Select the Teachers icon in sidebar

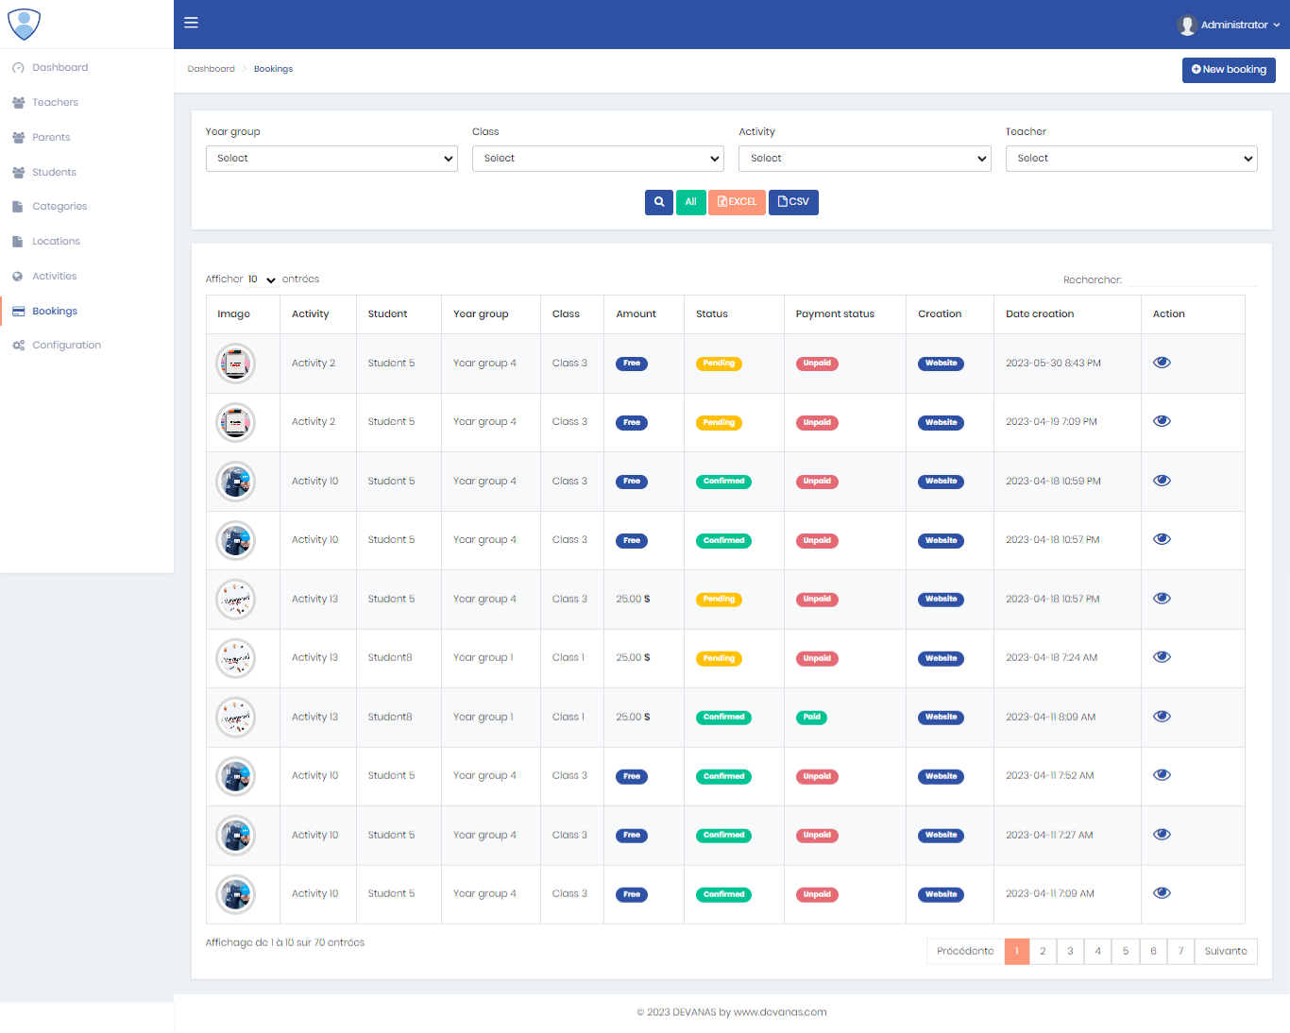click(x=19, y=102)
